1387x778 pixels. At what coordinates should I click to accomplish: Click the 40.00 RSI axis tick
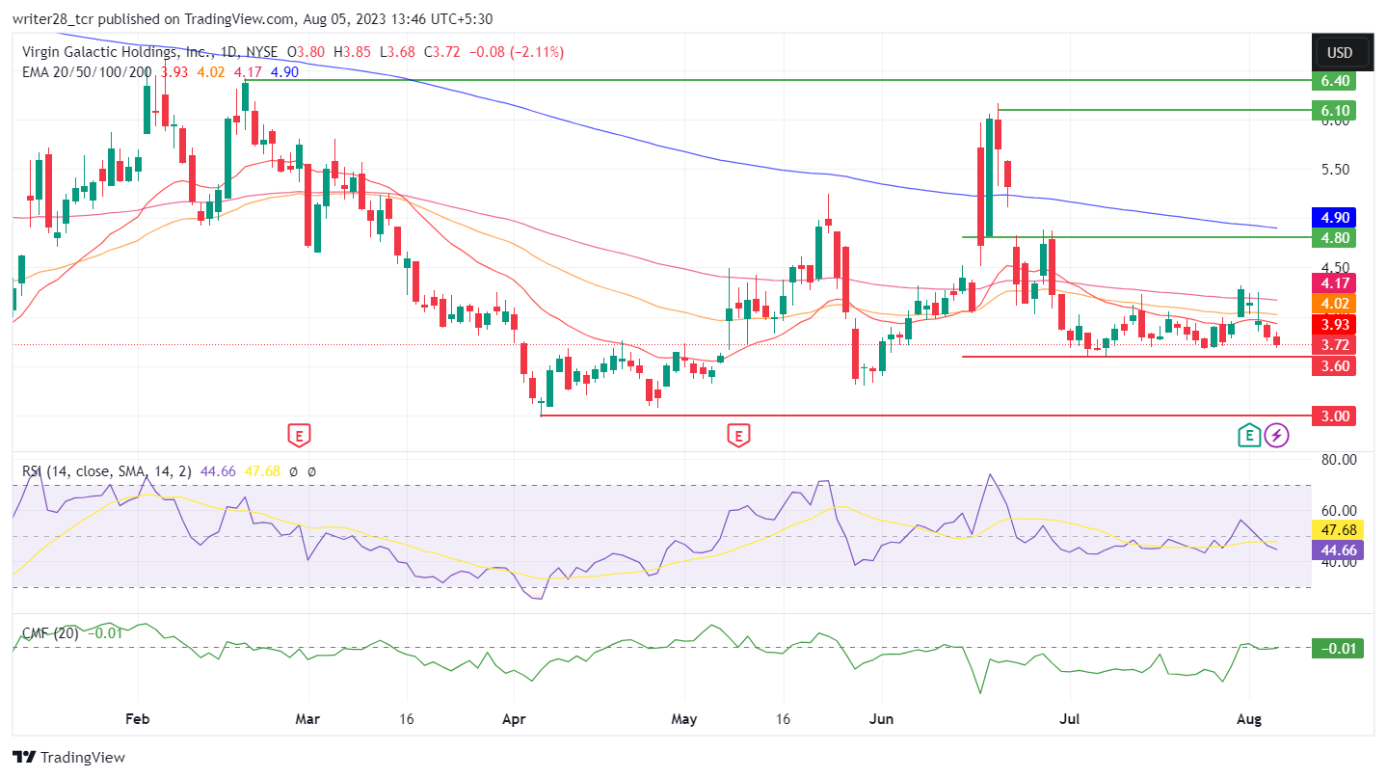pyautogui.click(x=1341, y=562)
